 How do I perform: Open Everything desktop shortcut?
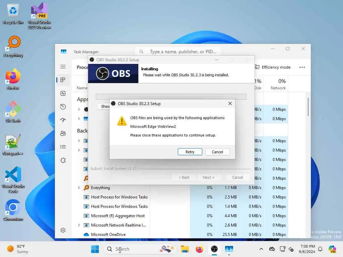click(13, 46)
